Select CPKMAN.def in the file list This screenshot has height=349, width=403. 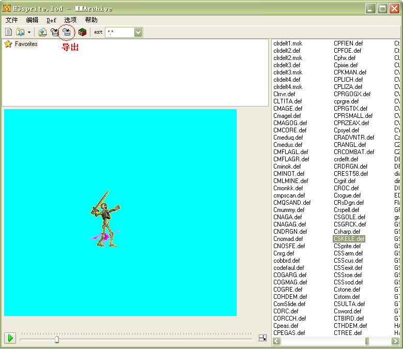[x=350, y=72]
